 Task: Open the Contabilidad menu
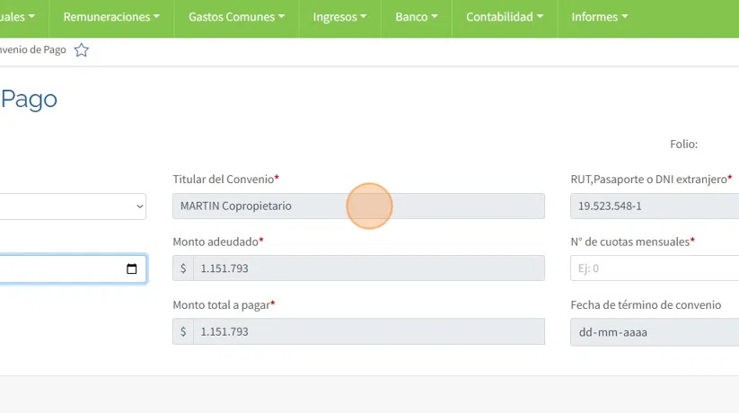click(505, 17)
